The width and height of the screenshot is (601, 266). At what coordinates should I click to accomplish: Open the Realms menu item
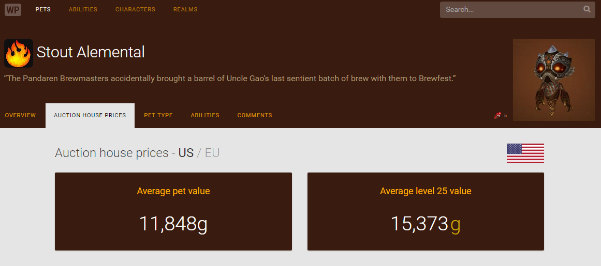[x=185, y=9]
